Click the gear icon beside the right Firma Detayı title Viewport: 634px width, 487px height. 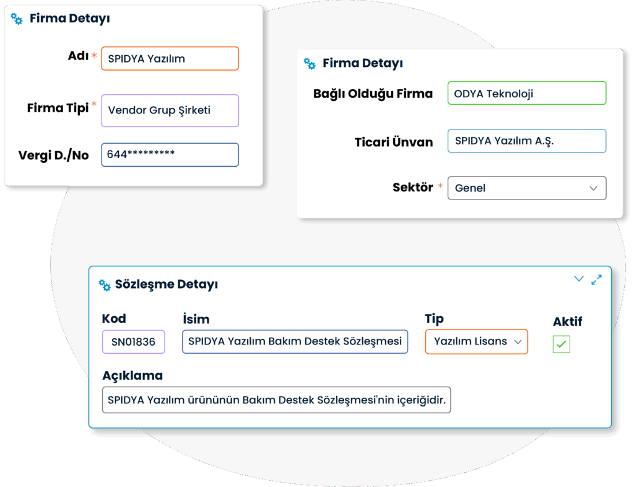(x=310, y=63)
